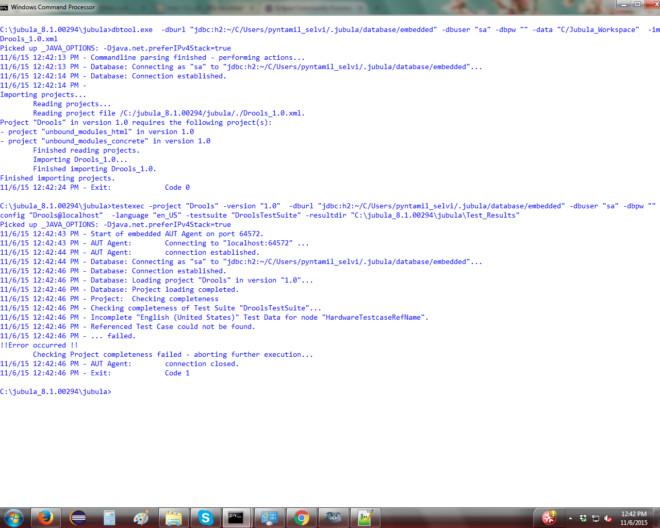Open the monitor settings taskbar icon
The height and width of the screenshot is (528, 660).
270,518
